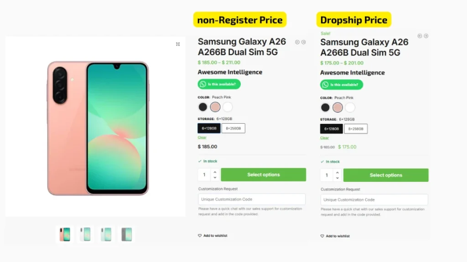This screenshot has width=467, height=262.
Task: Click the WhatsApp availability icon on Dropship product
Action: (x=324, y=85)
